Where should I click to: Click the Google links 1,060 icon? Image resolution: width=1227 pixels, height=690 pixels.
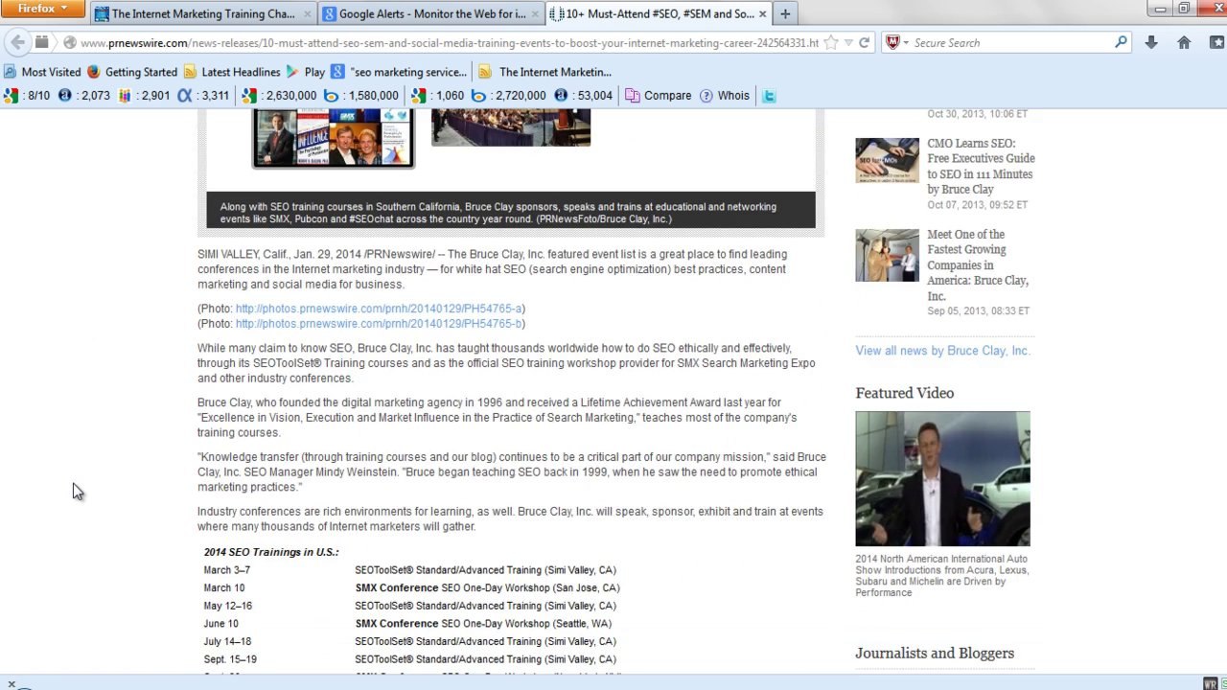pos(418,96)
